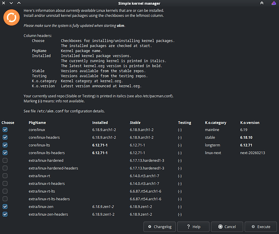The width and height of the screenshot is (279, 234).
Task: Click the Cancel button
Action: [227, 227]
